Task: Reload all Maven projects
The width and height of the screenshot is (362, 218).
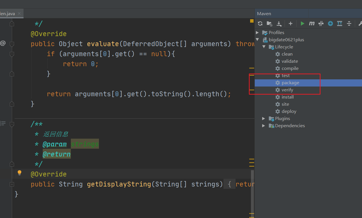Action: (260, 23)
